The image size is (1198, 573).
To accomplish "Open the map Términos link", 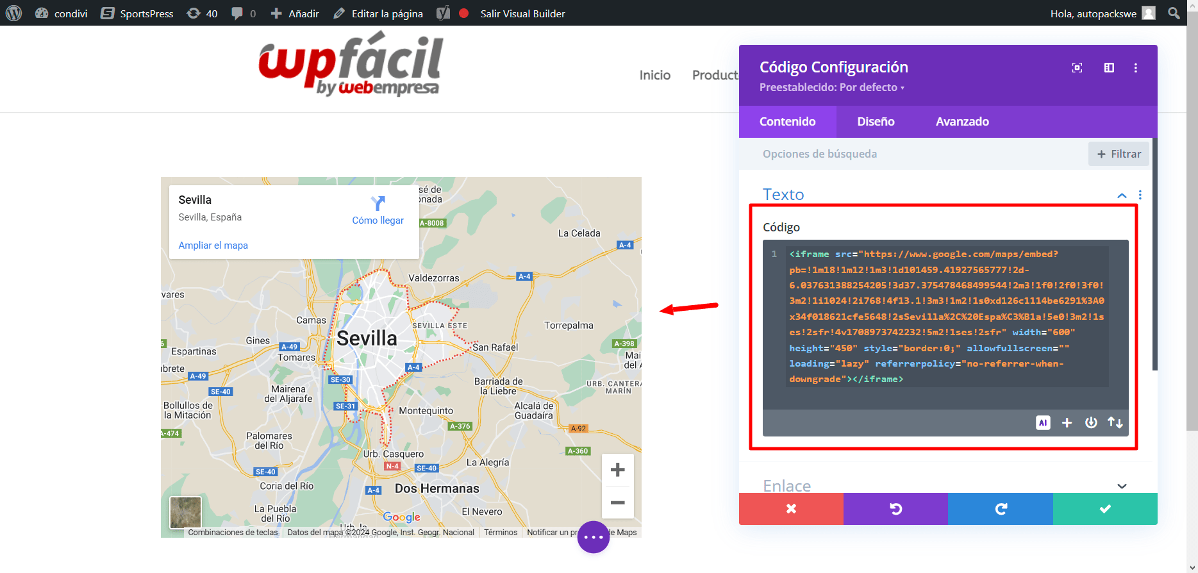I will tap(501, 533).
